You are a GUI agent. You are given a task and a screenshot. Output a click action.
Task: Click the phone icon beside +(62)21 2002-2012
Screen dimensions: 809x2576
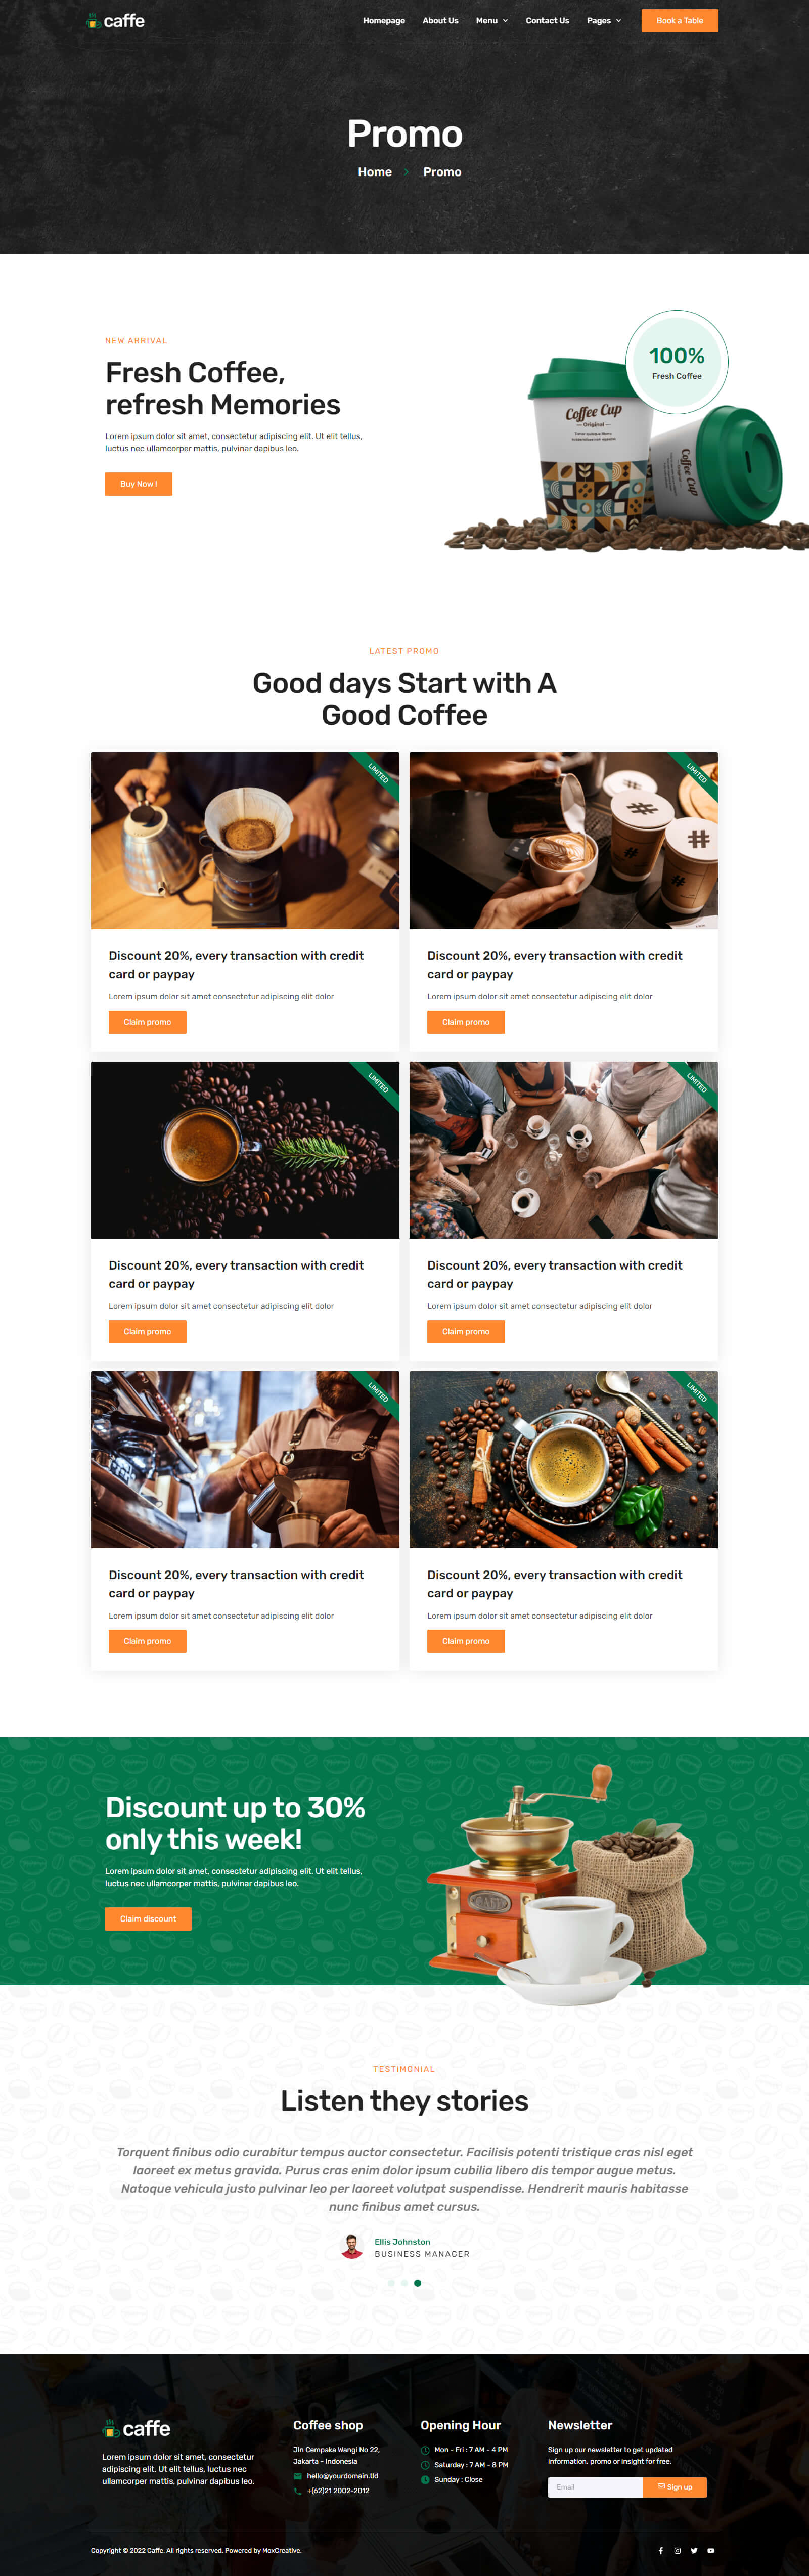click(x=297, y=2491)
